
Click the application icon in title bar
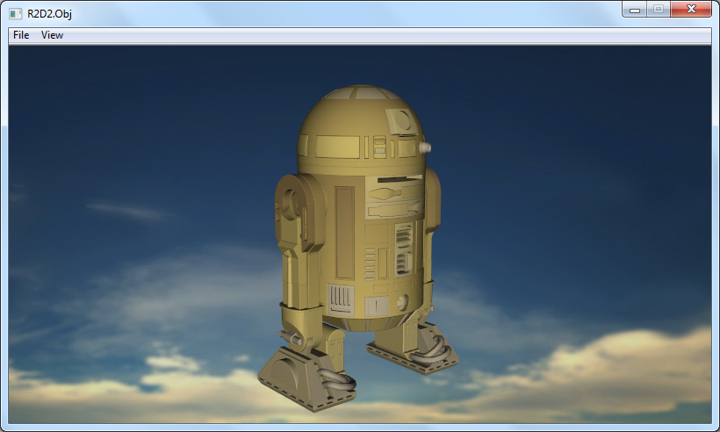tap(15, 14)
